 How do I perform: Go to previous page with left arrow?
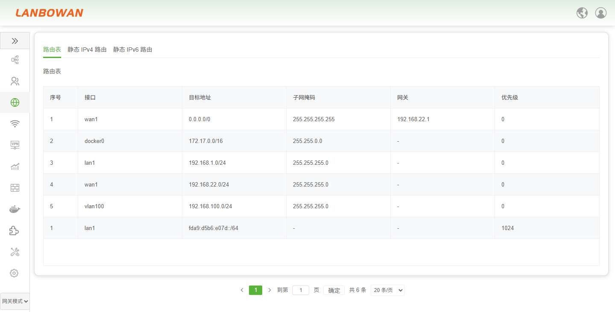[x=242, y=290]
